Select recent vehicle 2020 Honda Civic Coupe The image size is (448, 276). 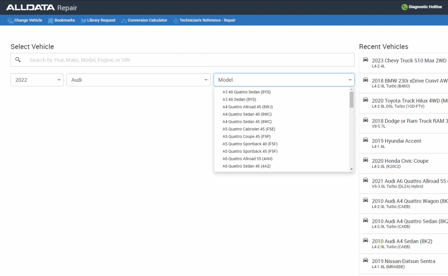[x=399, y=161]
